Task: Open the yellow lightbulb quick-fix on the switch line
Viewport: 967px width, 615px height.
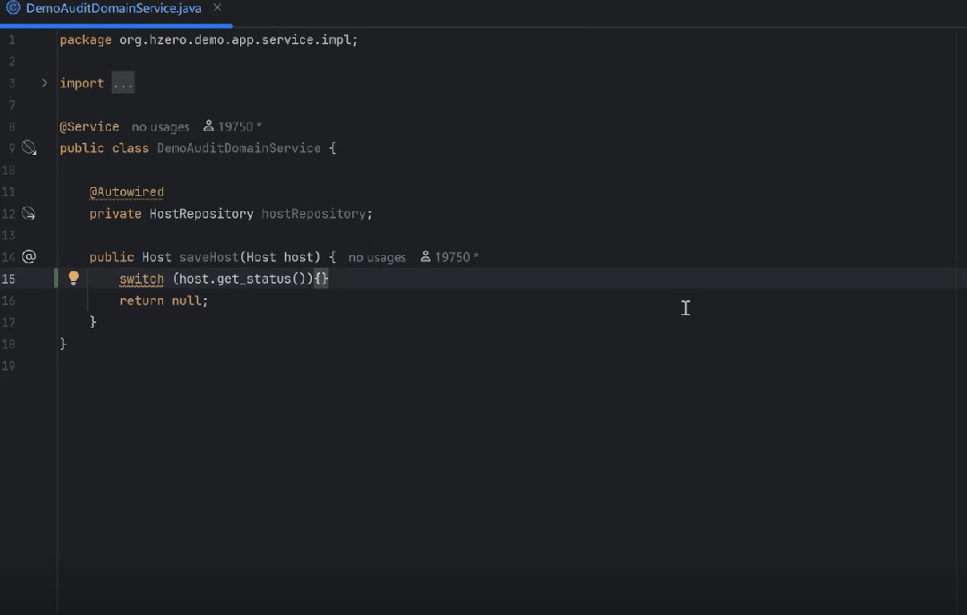Action: tap(74, 278)
